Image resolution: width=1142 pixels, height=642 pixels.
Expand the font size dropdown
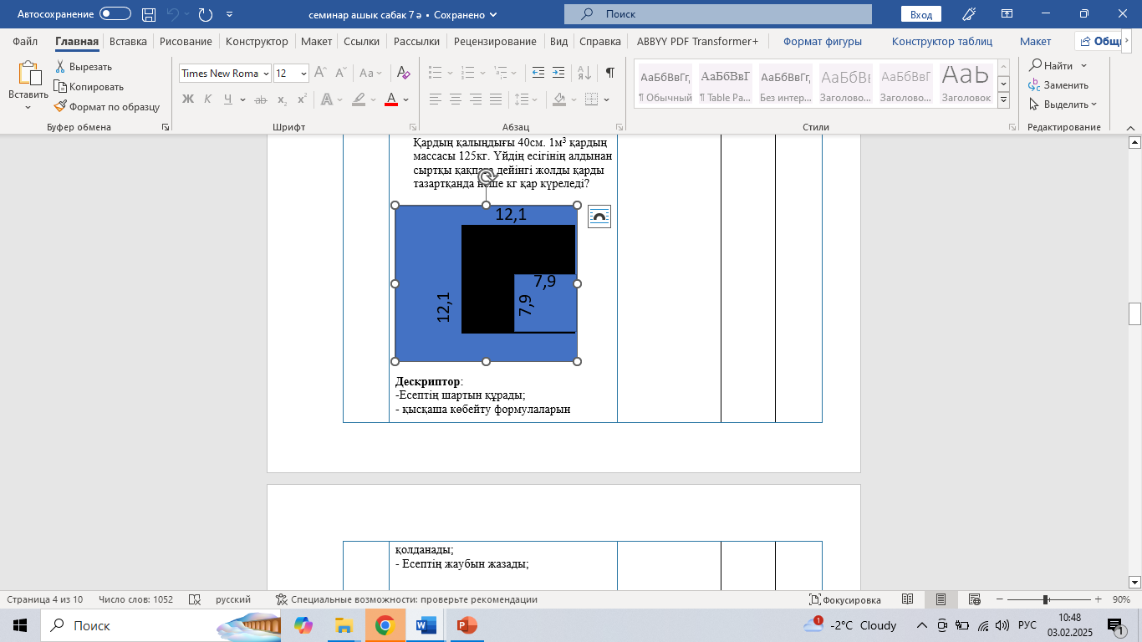pyautogui.click(x=303, y=74)
